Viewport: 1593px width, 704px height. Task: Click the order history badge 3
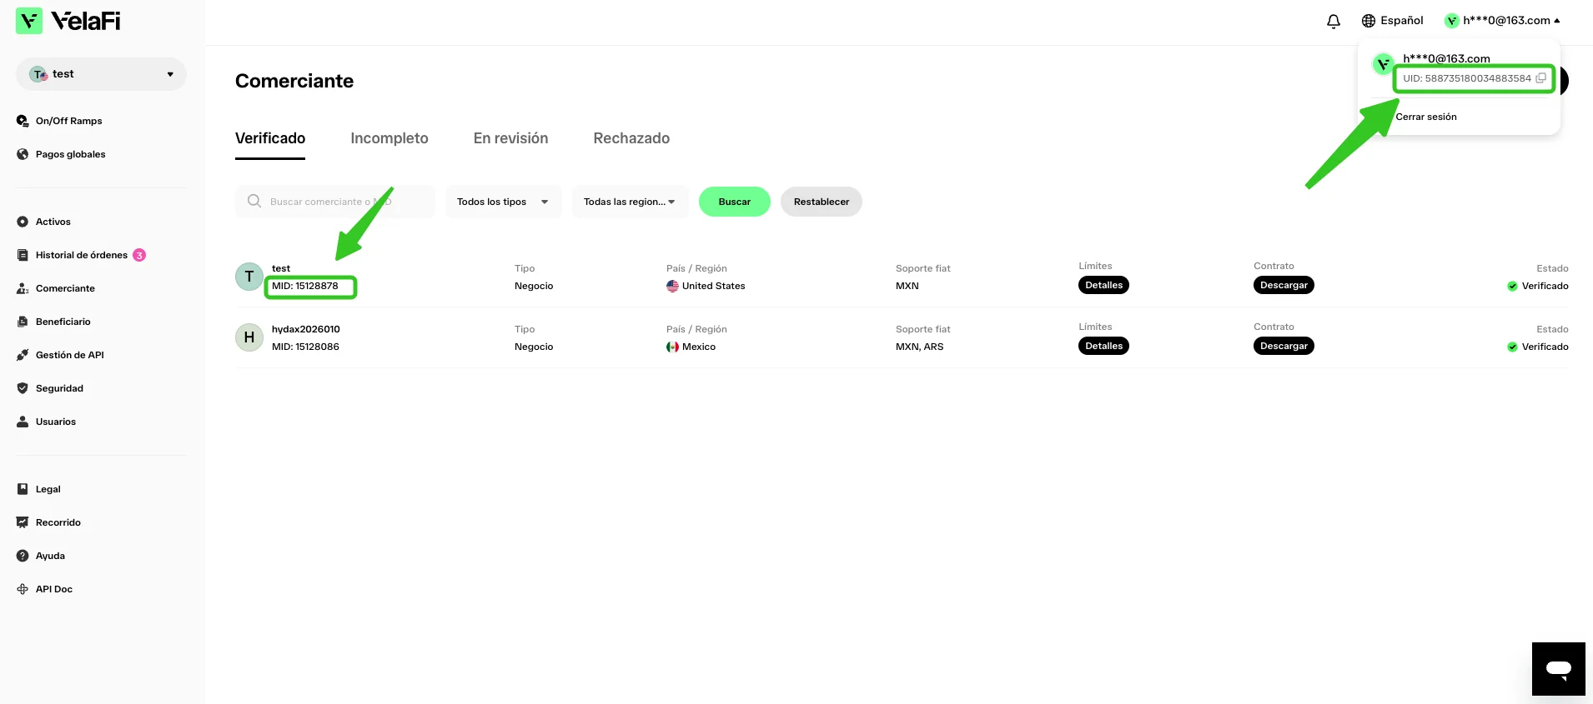point(139,255)
